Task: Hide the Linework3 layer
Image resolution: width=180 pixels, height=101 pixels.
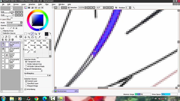Action: click(3, 49)
